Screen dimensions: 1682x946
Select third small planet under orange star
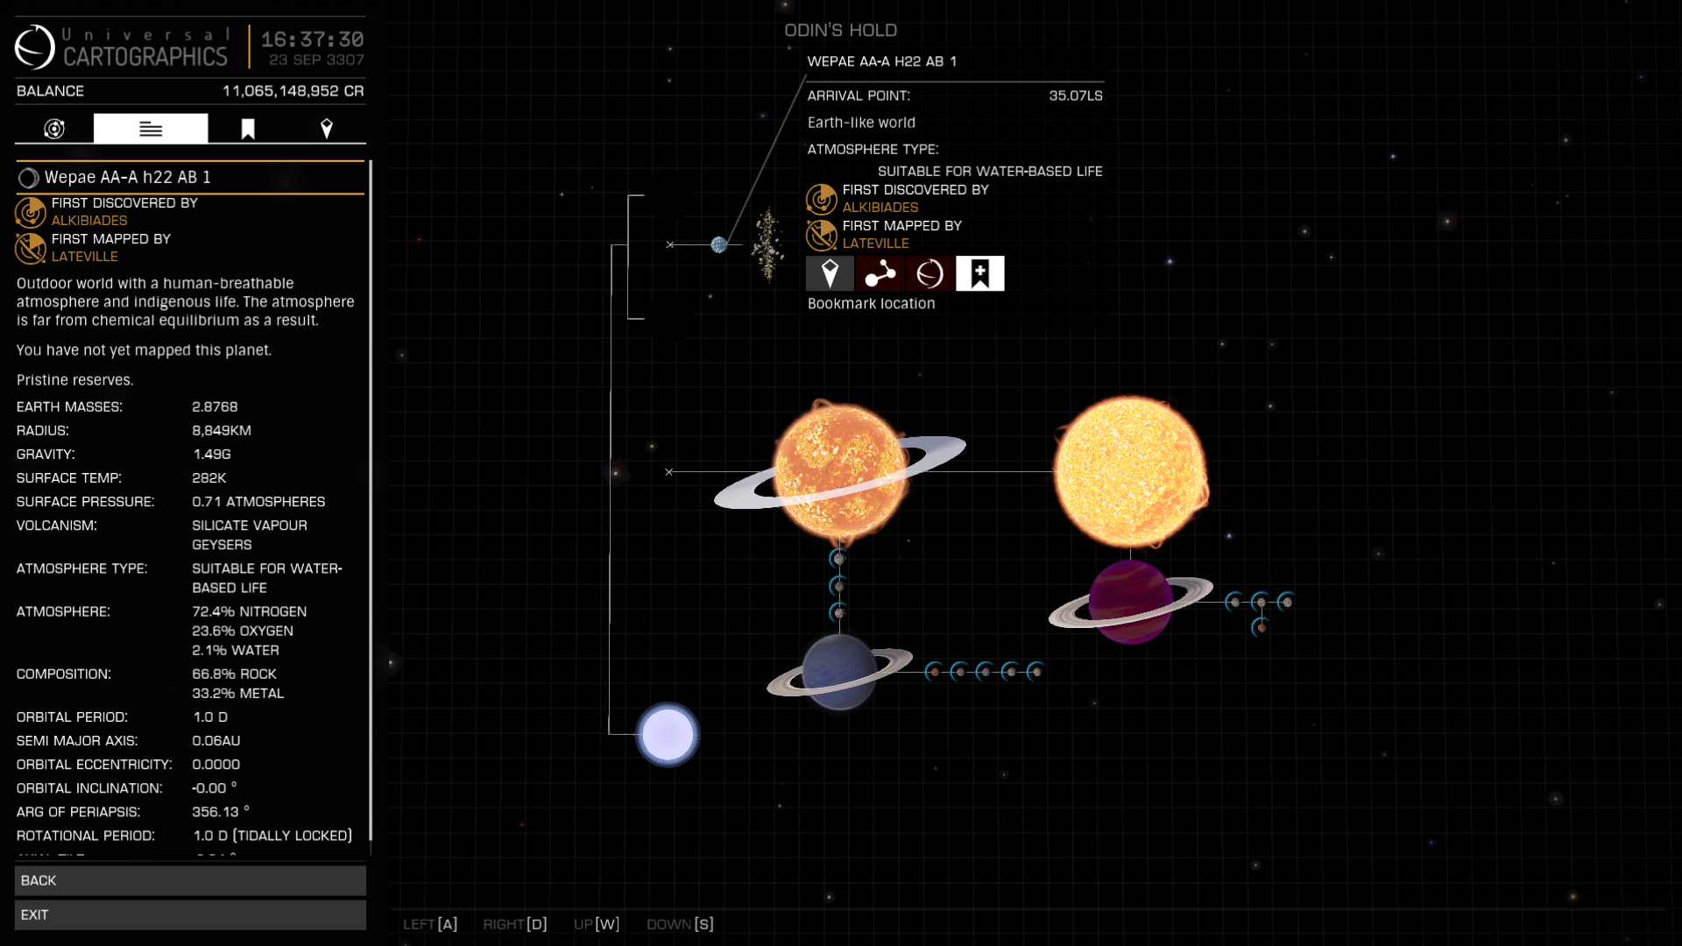838,612
